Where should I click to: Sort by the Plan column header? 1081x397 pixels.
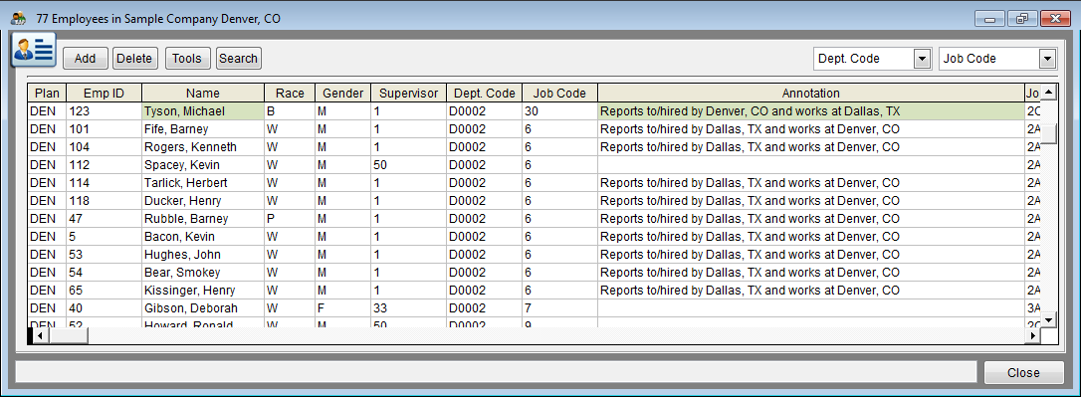pyautogui.click(x=47, y=94)
